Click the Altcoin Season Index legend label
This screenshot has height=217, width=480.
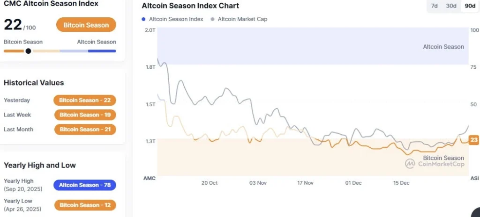point(176,19)
